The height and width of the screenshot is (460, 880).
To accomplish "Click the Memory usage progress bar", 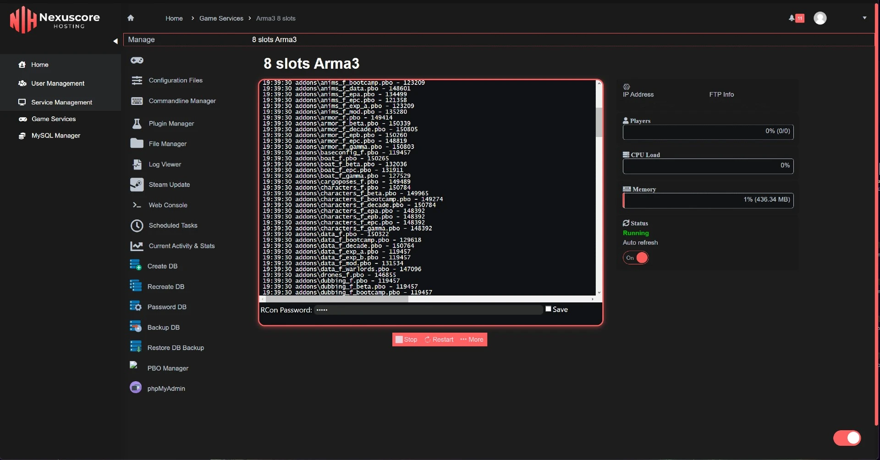I will click(708, 200).
